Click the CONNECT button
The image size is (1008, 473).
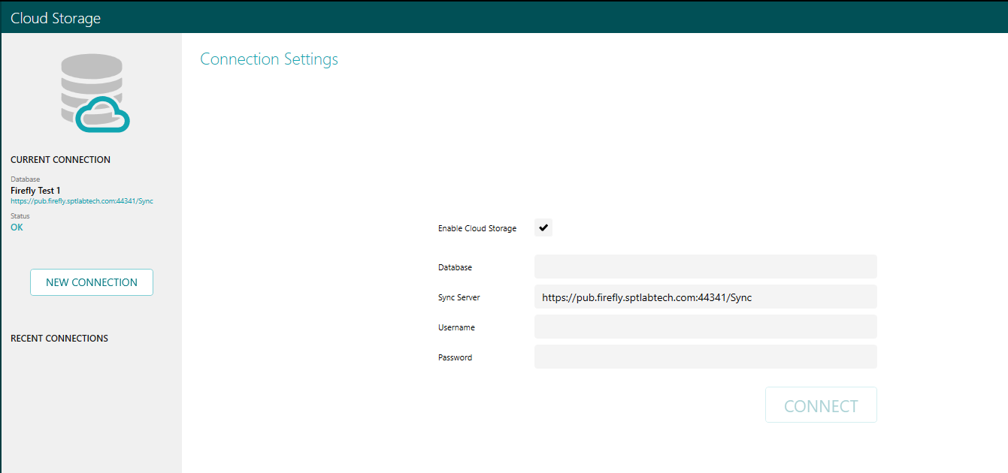pos(821,405)
